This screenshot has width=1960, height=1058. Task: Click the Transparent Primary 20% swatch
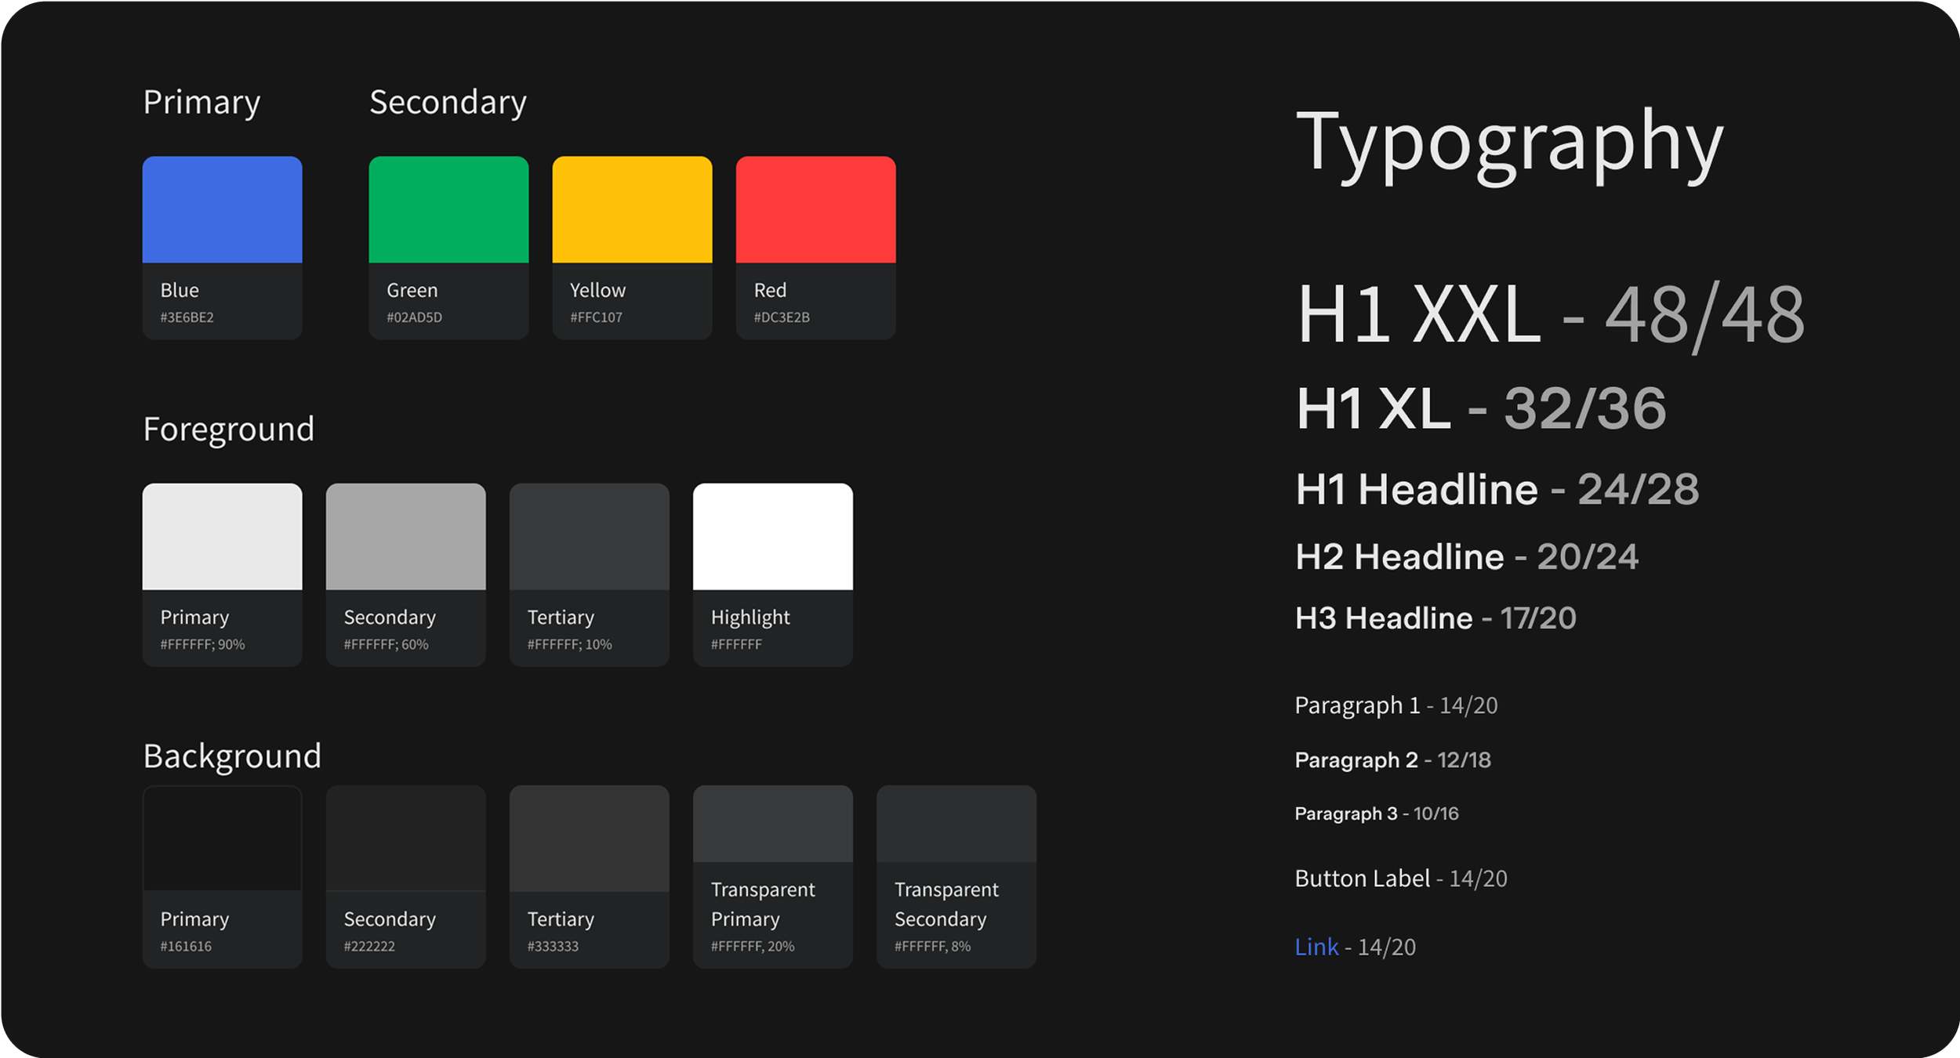[x=772, y=824]
